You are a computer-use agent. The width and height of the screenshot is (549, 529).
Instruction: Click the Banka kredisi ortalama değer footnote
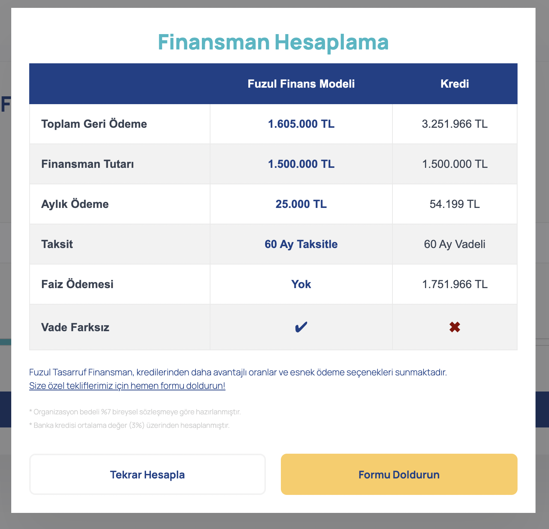click(x=129, y=426)
